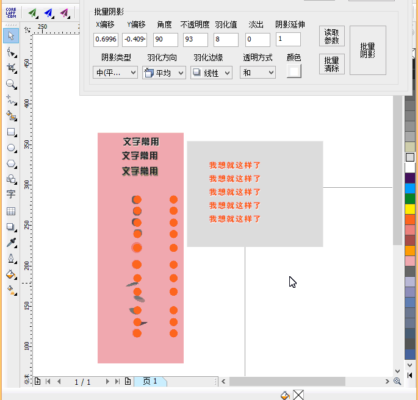Select the Smart fill tool
This screenshot has height=400, width=418.
coord(11,116)
